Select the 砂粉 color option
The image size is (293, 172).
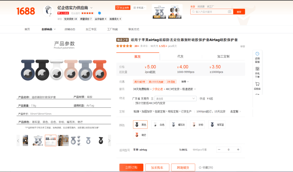tap(197, 125)
